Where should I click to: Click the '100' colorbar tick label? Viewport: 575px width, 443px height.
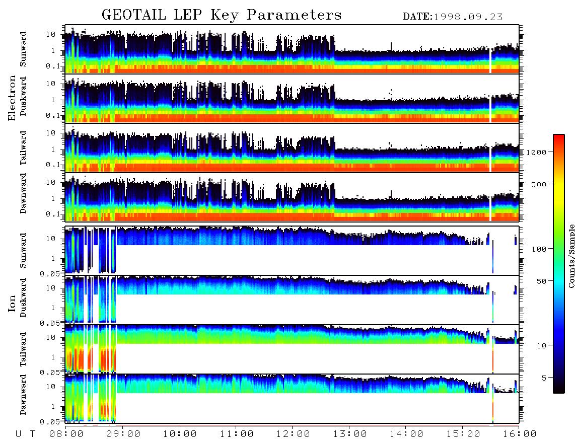coord(539,249)
